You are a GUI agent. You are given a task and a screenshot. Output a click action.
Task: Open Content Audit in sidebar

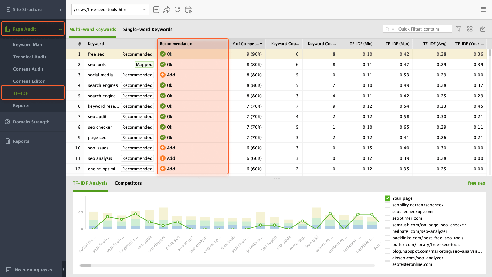pos(28,69)
